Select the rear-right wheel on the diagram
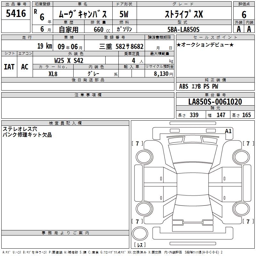 [240, 208]
